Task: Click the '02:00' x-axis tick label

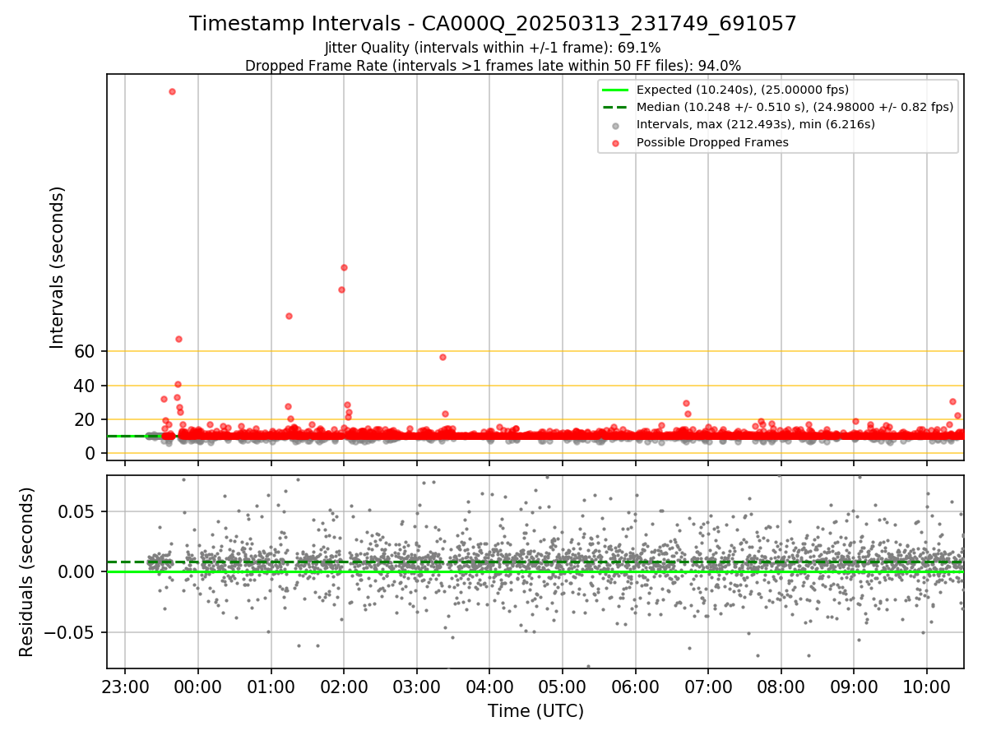Action: coord(344,687)
